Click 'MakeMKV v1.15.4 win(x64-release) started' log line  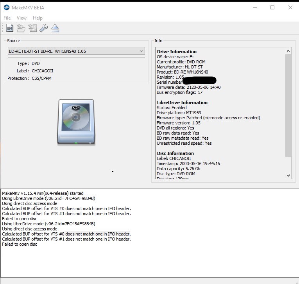(43, 193)
